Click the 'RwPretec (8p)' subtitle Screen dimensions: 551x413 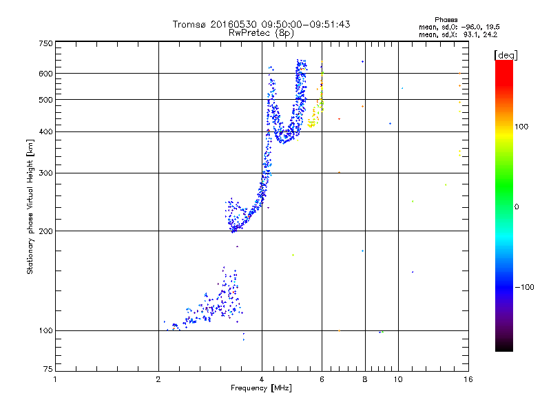[261, 33]
